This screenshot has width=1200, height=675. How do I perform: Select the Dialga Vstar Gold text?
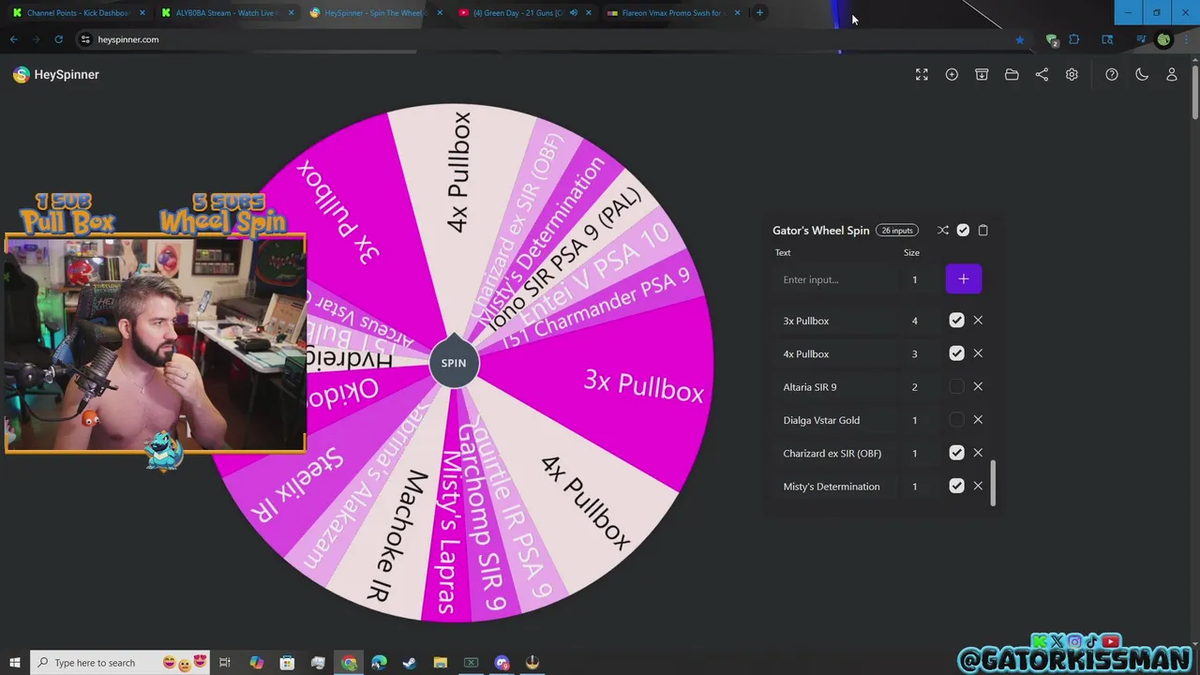821,420
